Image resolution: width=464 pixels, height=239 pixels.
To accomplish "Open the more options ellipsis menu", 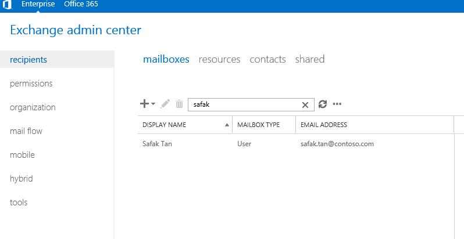I will pos(337,104).
